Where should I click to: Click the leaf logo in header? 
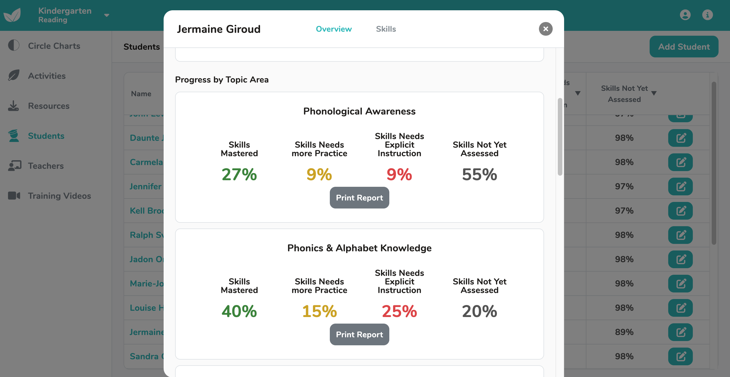(x=12, y=15)
